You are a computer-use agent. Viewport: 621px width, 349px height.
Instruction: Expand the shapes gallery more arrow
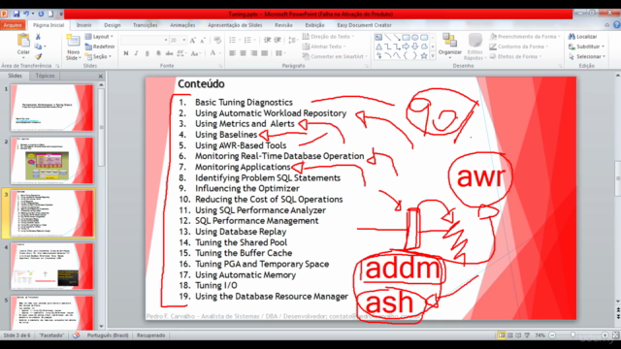(433, 56)
